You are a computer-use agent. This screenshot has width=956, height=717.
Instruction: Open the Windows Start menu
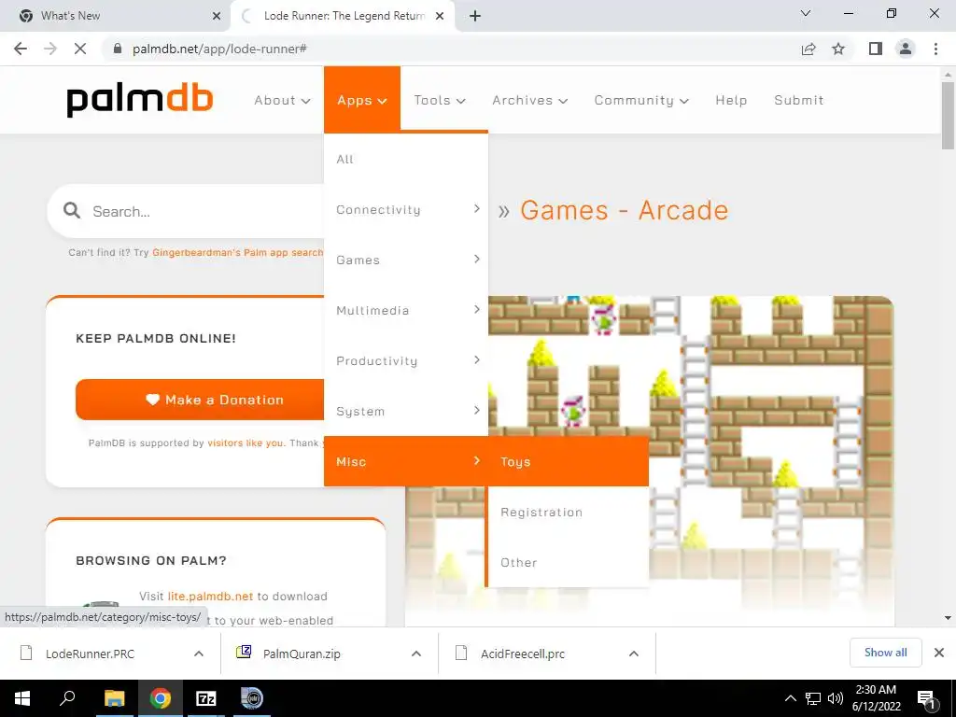[x=22, y=698]
